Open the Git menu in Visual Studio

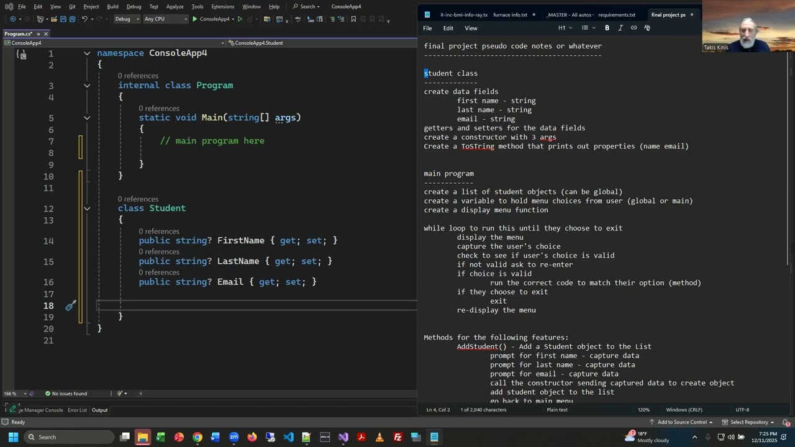(72, 6)
